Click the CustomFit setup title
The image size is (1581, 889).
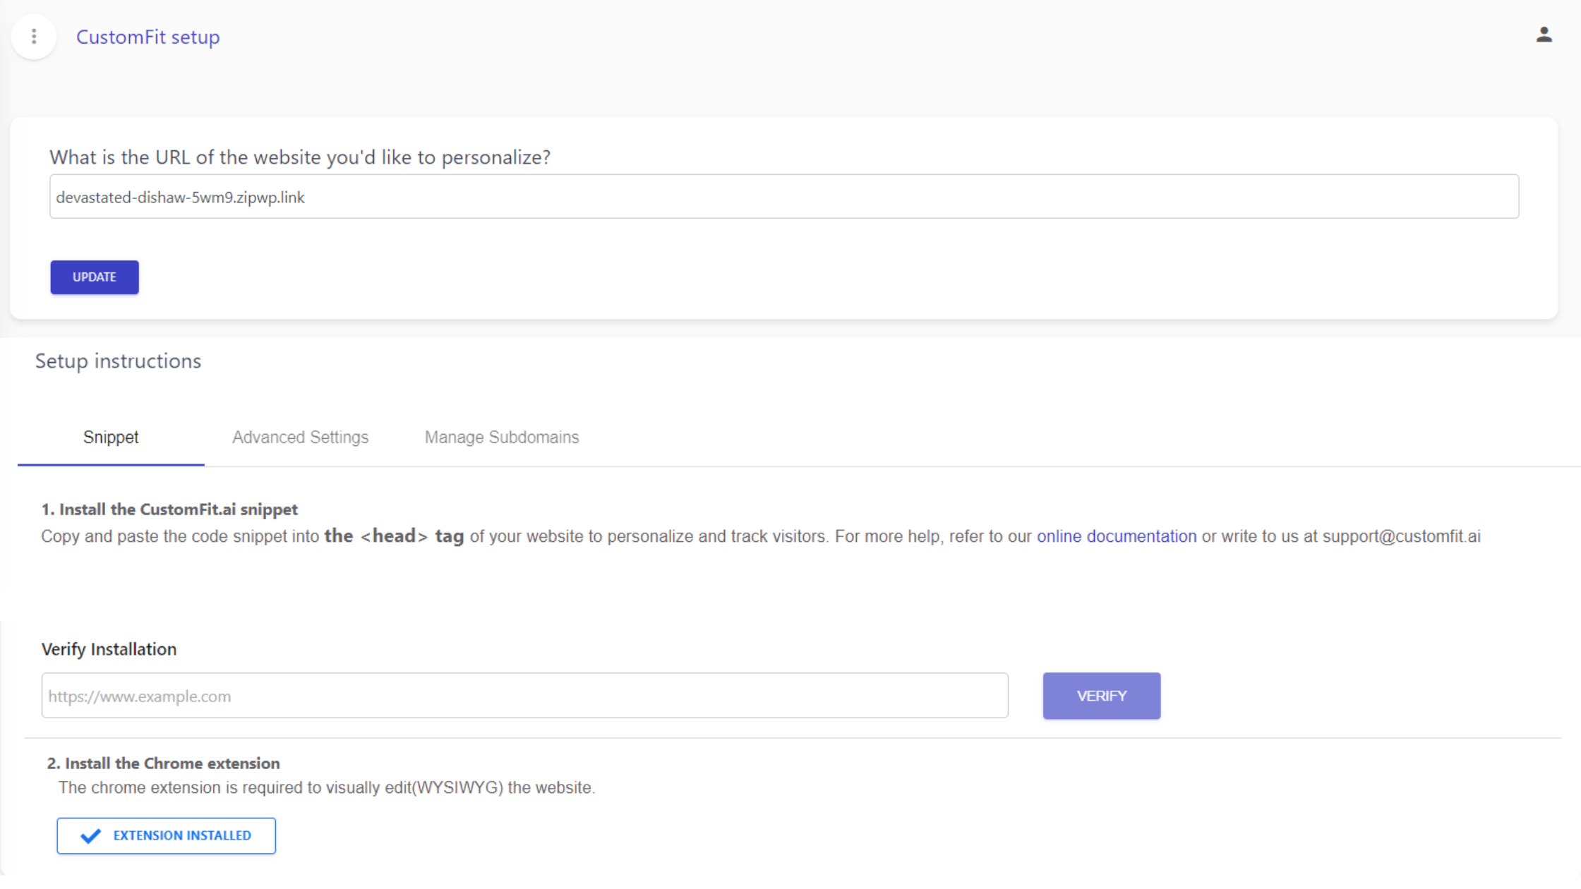(148, 37)
